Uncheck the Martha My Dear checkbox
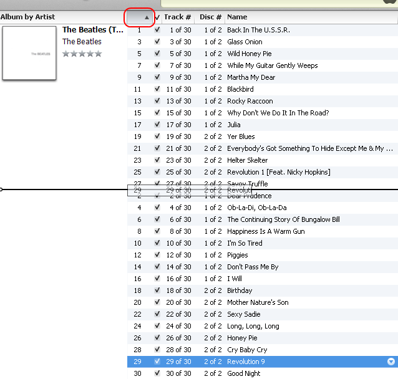This screenshot has width=398, height=379. click(x=157, y=77)
